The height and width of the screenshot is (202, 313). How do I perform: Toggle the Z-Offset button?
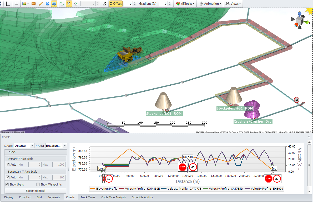(x=116, y=4)
